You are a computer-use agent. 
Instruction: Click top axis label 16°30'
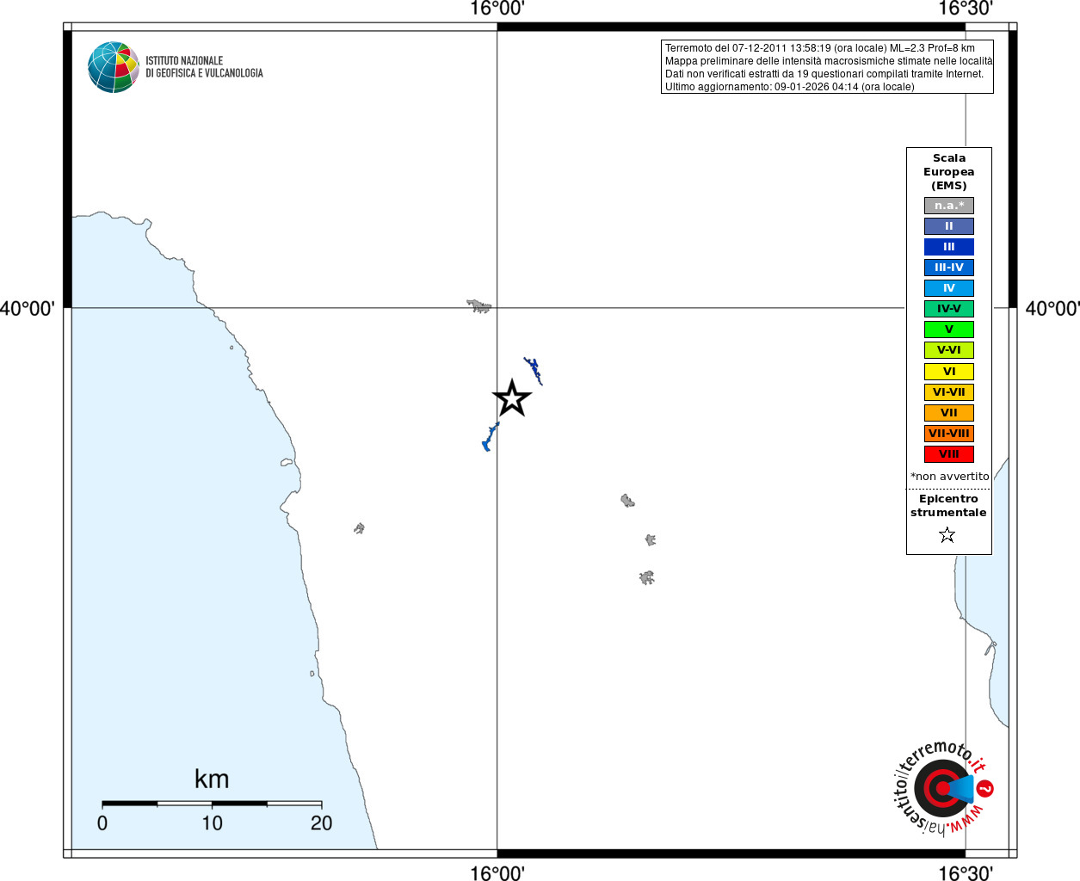[966, 9]
